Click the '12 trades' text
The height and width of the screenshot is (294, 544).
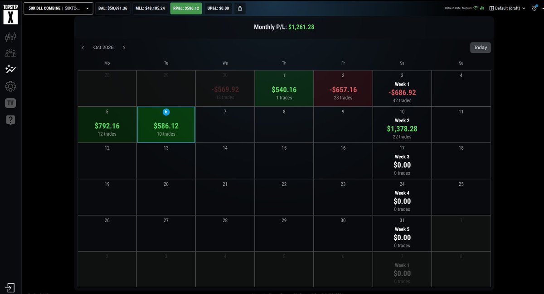coord(107,134)
